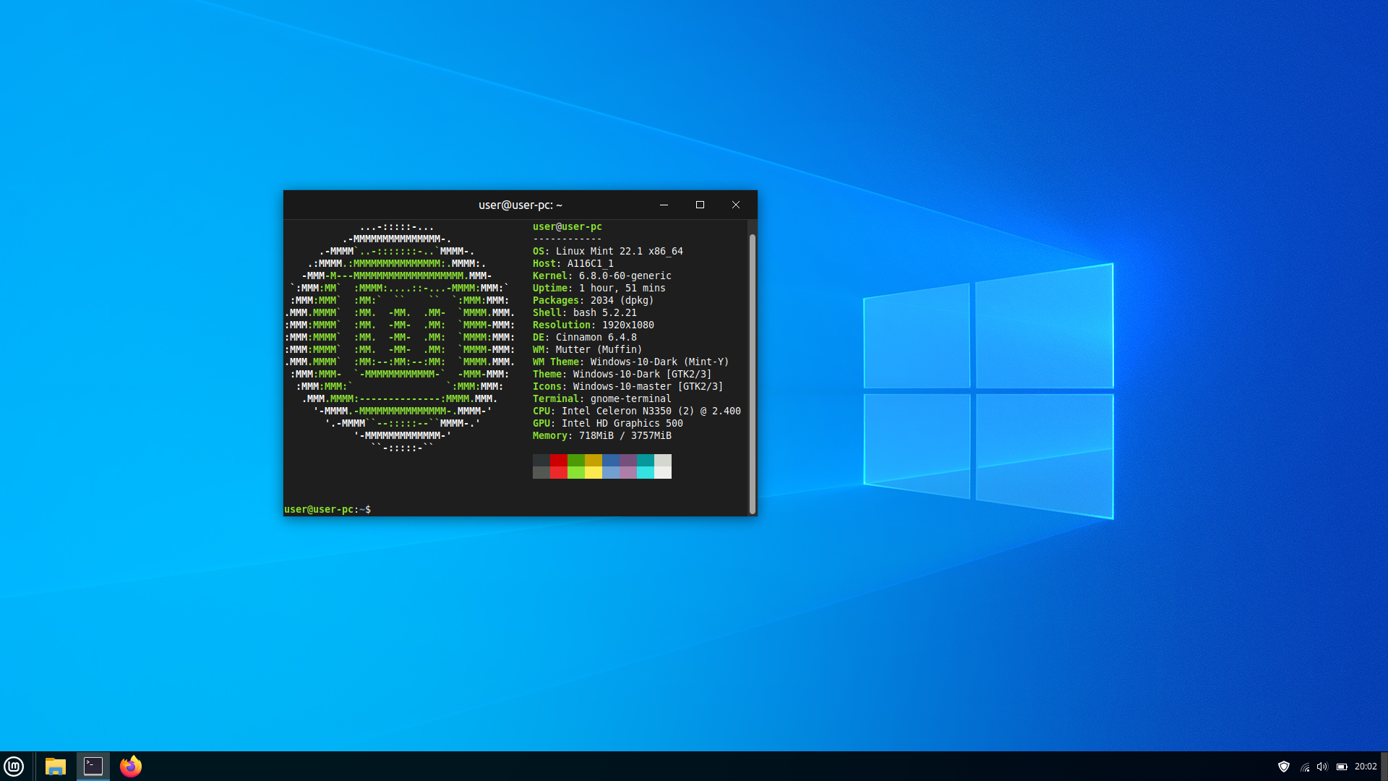Open the security shield tray icon
Viewport: 1388px width, 781px height.
coord(1284,767)
